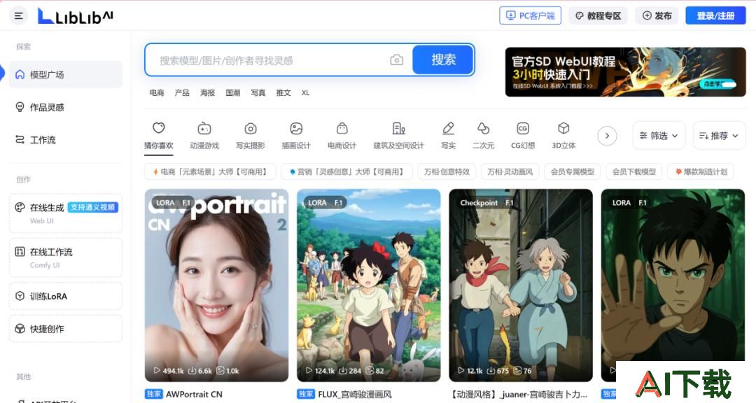This screenshot has width=756, height=403.
Task: Open the LibLib AI logo homepage
Action: point(76,16)
